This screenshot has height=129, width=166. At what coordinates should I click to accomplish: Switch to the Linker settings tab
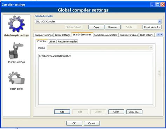tap(62, 35)
